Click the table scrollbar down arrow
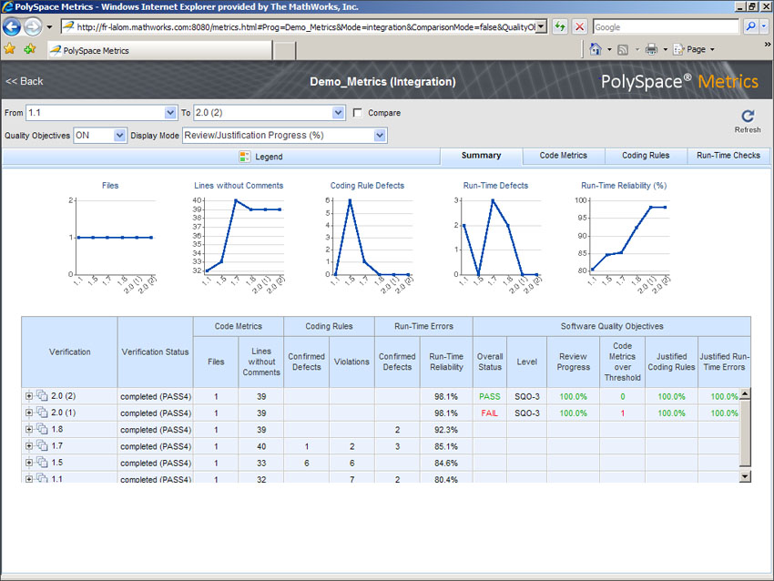The width and height of the screenshot is (774, 581). [745, 475]
